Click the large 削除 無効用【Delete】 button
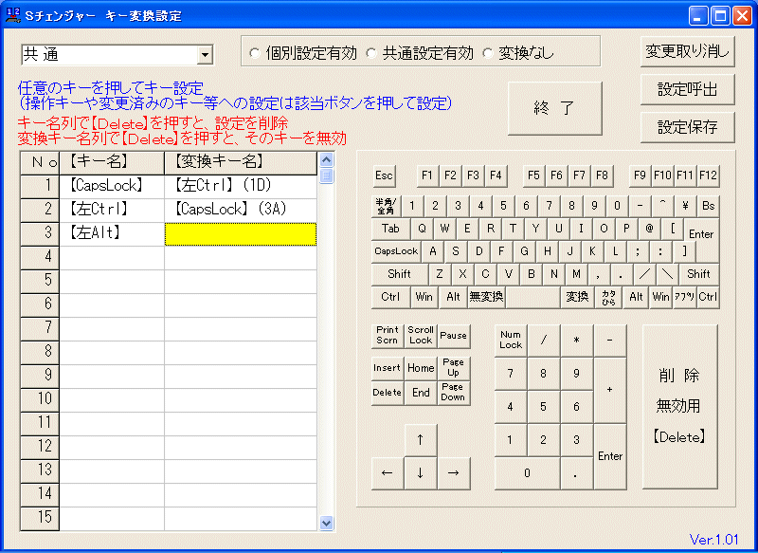The height and width of the screenshot is (553, 758). pos(679,406)
